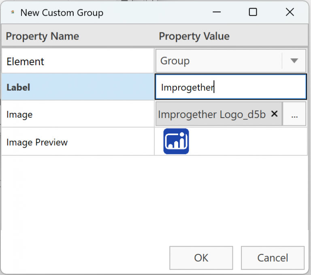Image resolution: width=311 pixels, height=275 pixels.
Task: Minimize the New Custom Group dialog
Action: [216, 13]
